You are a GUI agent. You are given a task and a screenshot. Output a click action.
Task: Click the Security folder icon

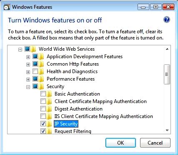click(41, 86)
